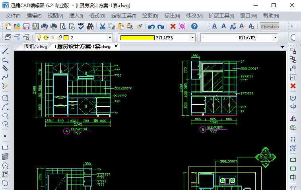Select the Line draw tool in left toolbar
This screenshot has height=190, width=301.
pyautogui.click(x=5, y=51)
